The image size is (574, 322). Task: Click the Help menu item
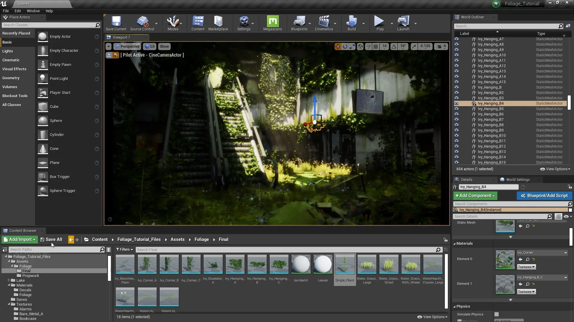(x=49, y=11)
